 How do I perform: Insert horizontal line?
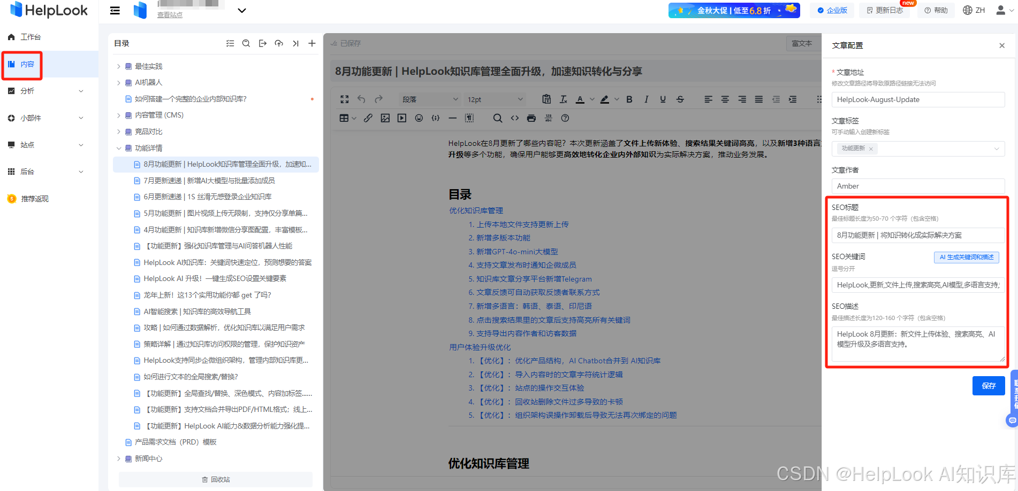click(453, 118)
